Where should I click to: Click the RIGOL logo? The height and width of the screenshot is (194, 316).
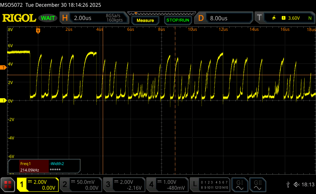19,18
